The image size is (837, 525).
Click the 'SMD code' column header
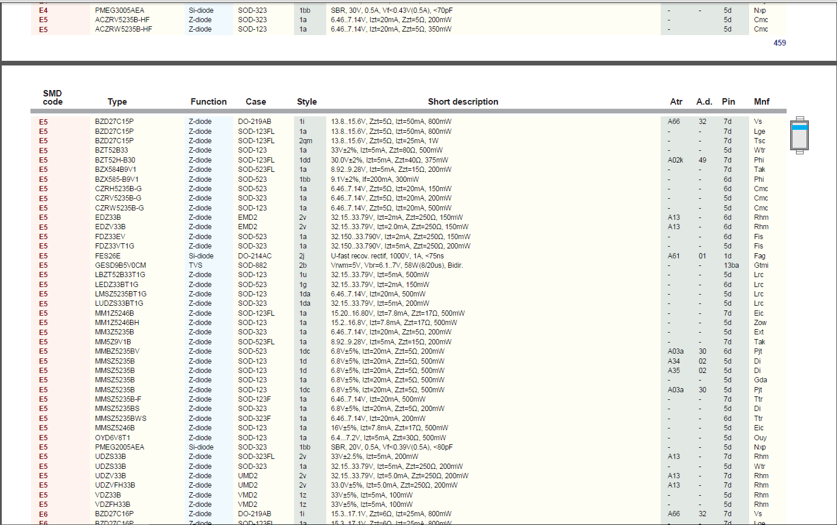tap(52, 98)
